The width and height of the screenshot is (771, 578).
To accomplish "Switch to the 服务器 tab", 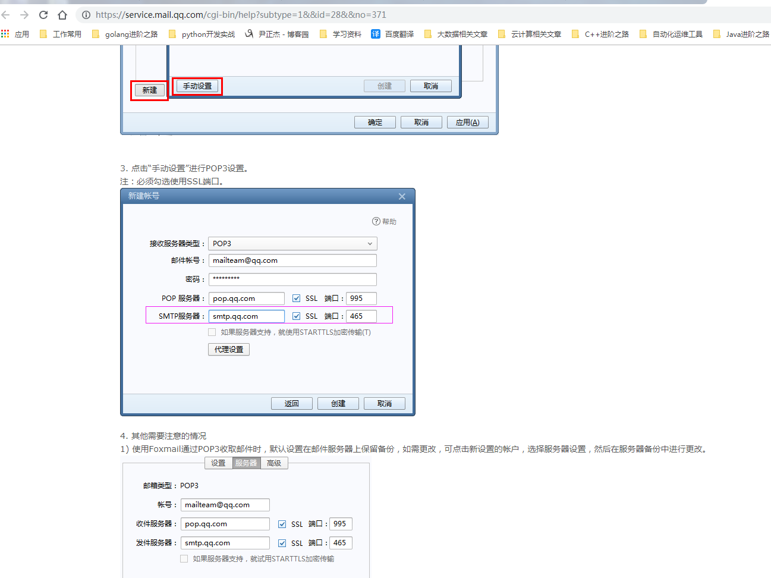I will [246, 463].
